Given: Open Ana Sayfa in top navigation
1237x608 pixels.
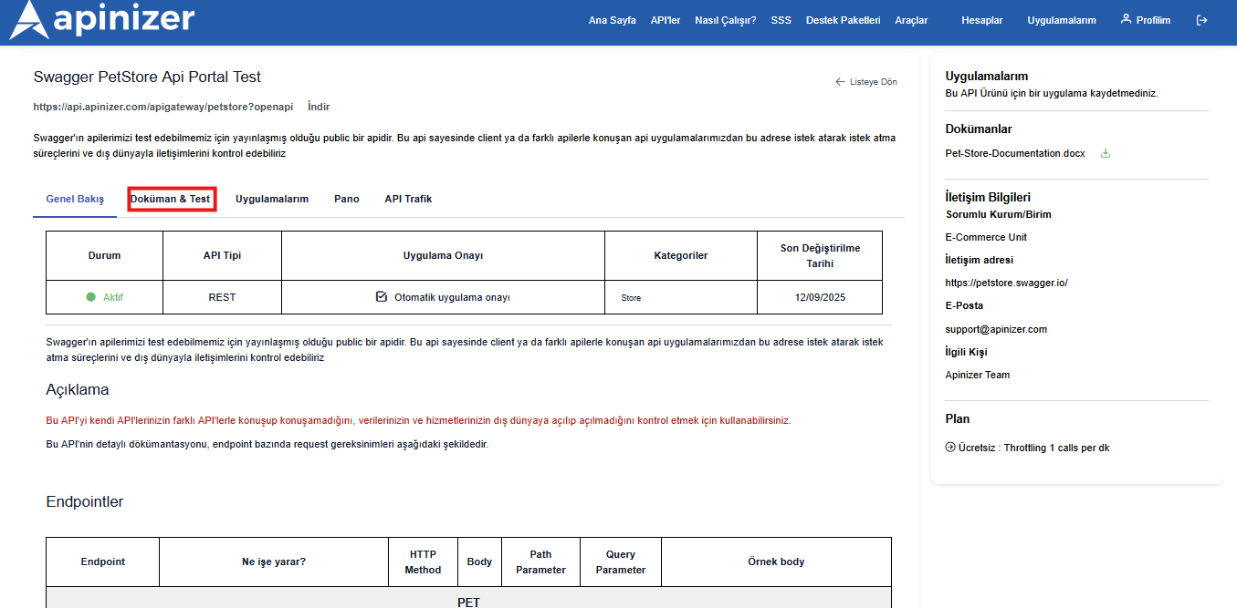Looking at the screenshot, I should click(612, 20).
